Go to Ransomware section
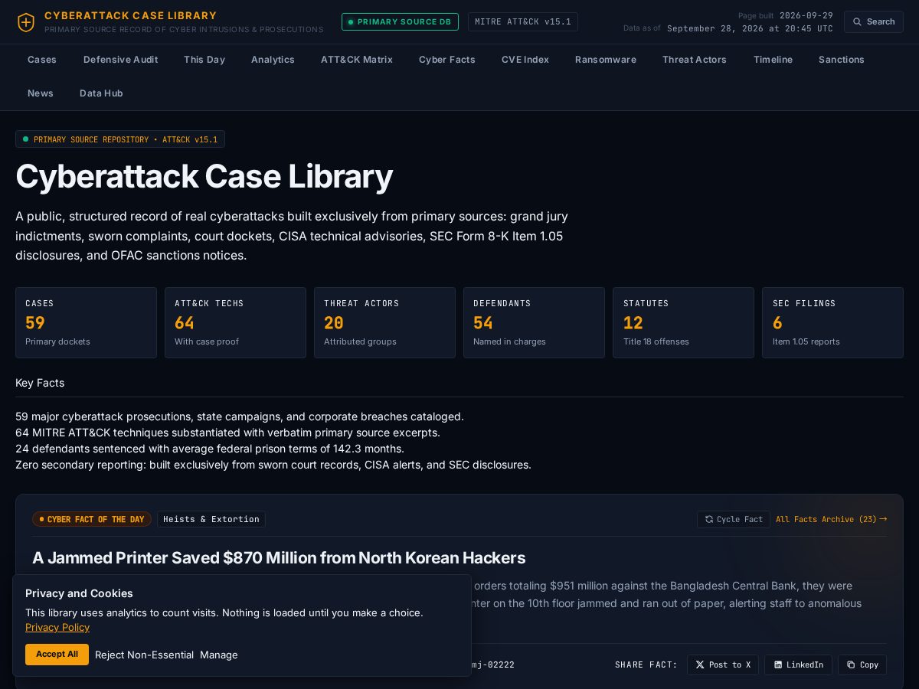This screenshot has height=689, width=919. tap(606, 60)
